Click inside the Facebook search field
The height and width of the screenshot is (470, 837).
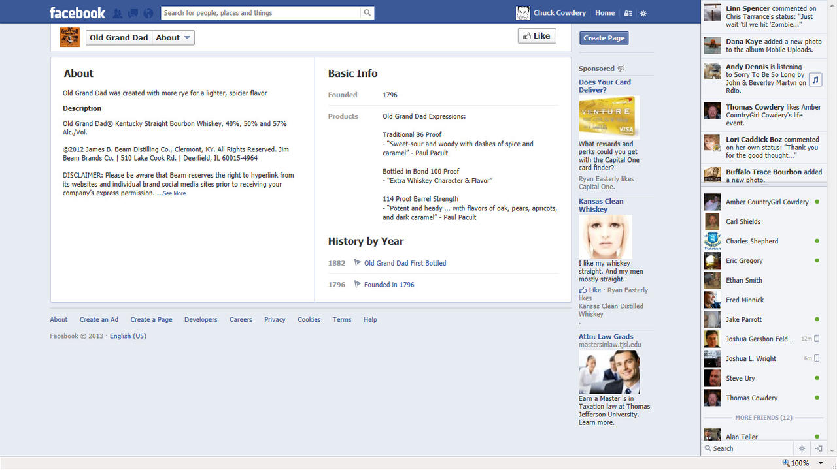pos(260,13)
